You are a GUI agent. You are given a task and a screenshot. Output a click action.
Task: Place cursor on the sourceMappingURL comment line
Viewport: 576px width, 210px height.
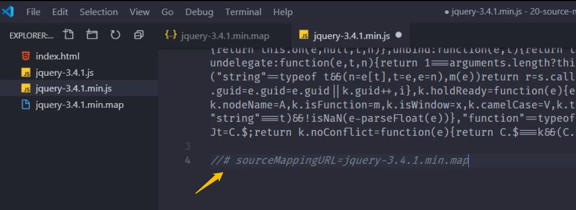[x=339, y=161]
